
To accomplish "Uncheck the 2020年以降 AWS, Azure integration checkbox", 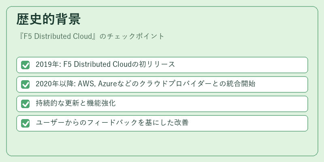I will click(x=26, y=84).
